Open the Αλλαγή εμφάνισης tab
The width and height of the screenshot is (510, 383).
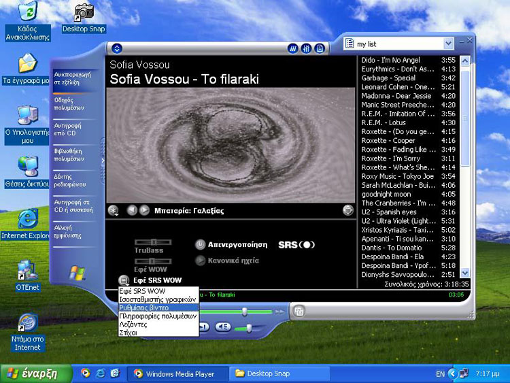pos(74,231)
